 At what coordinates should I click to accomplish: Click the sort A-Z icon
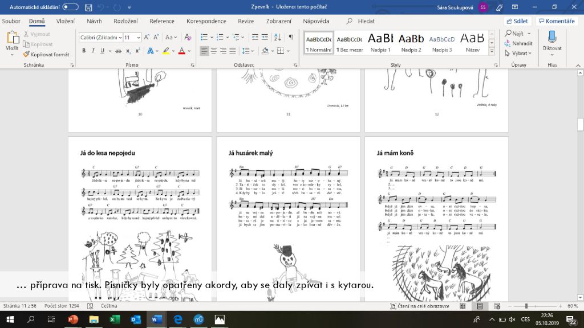pos(278,37)
